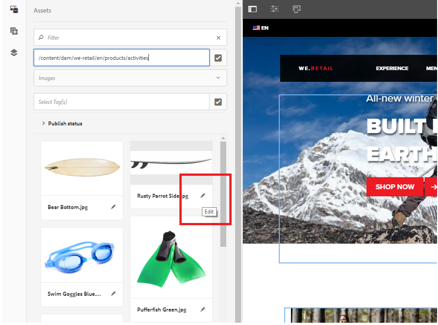Click edit pencil for Pufferfish Green.jpg
438x325 pixels.
coord(203,309)
